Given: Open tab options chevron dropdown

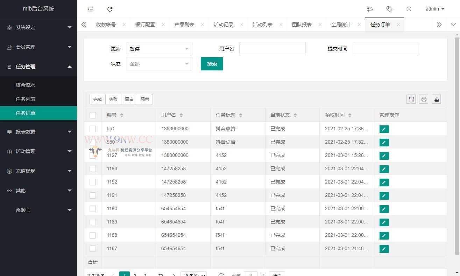Looking at the screenshot, I should coord(453,25).
